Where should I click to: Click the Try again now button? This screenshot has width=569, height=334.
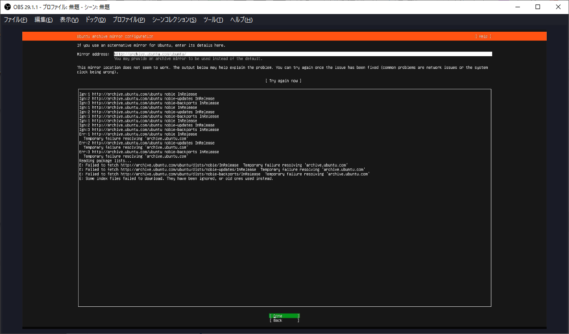tap(284, 81)
